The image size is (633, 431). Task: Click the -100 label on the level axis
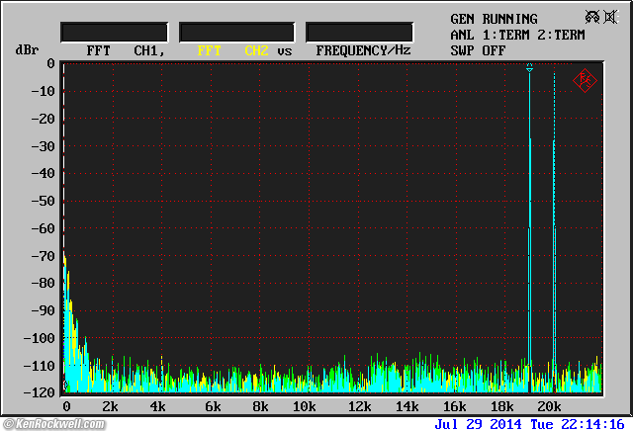pyautogui.click(x=39, y=338)
